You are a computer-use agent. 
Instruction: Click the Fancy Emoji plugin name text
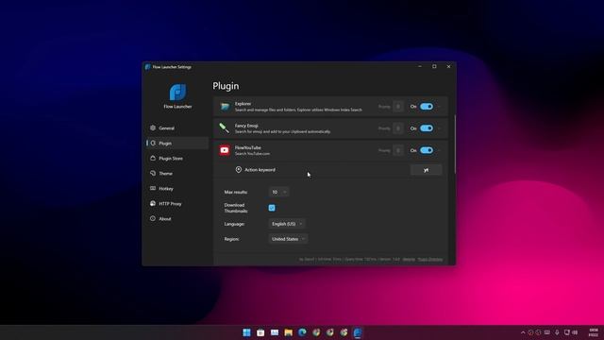[246, 126]
